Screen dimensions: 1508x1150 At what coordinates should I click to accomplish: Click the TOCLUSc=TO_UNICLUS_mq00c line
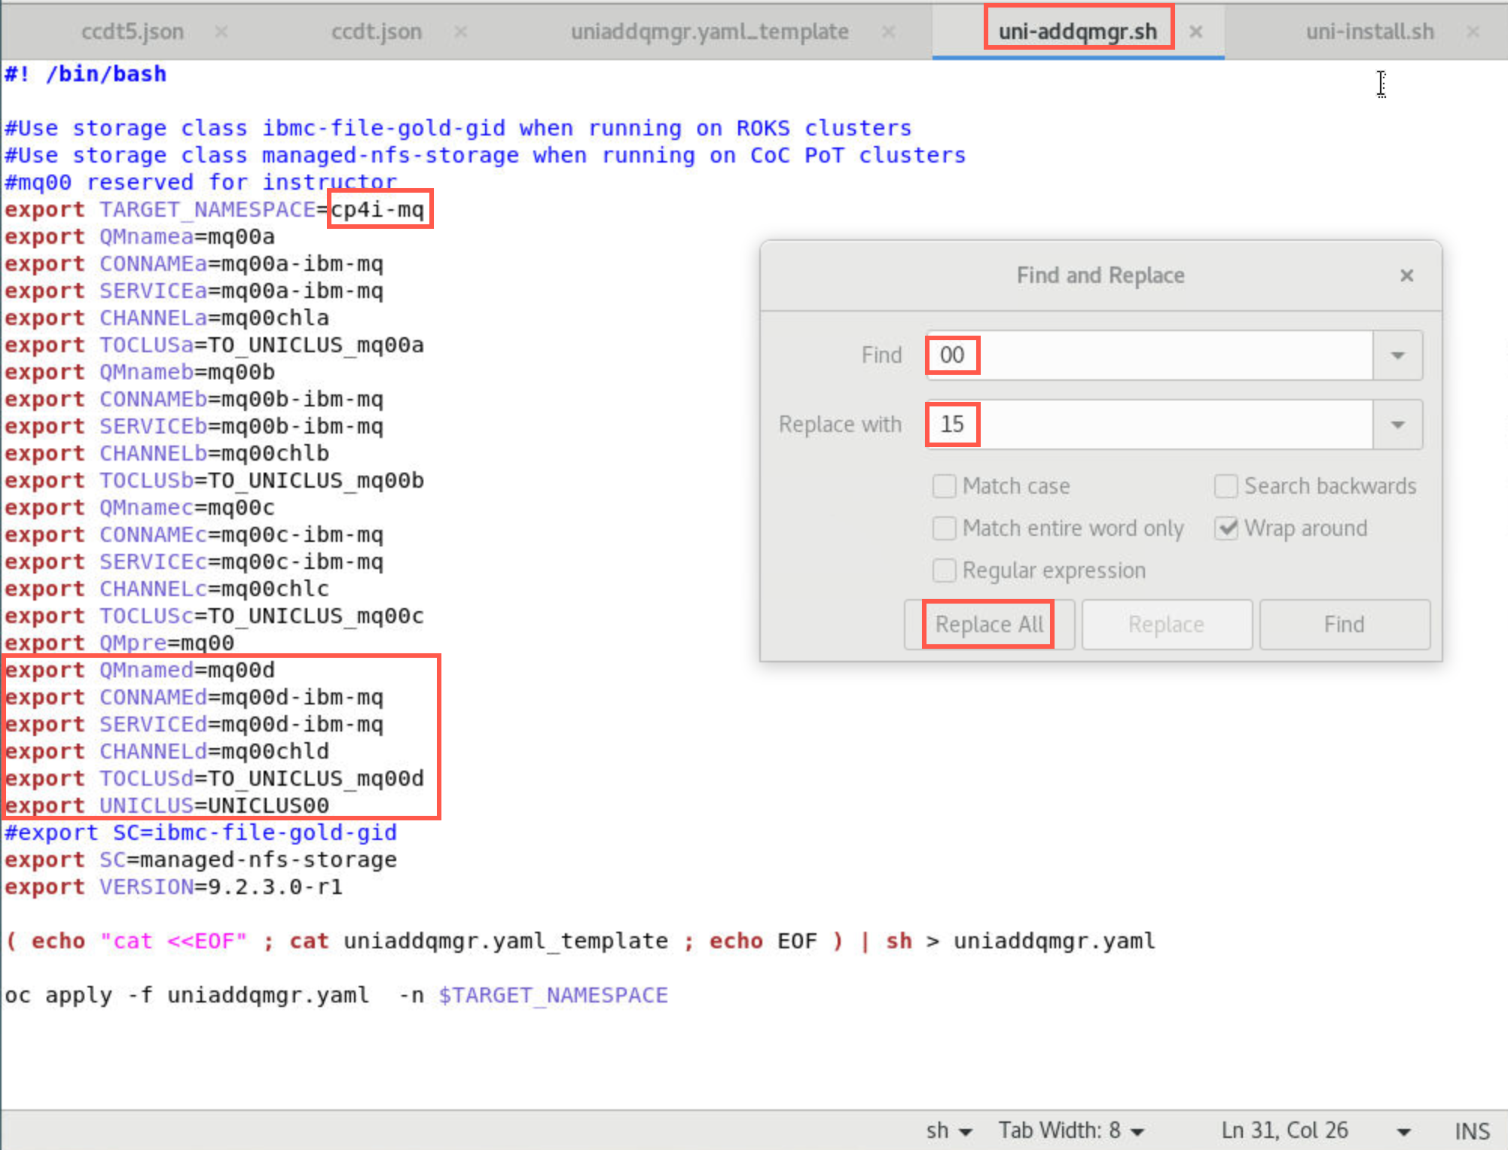coord(214,616)
